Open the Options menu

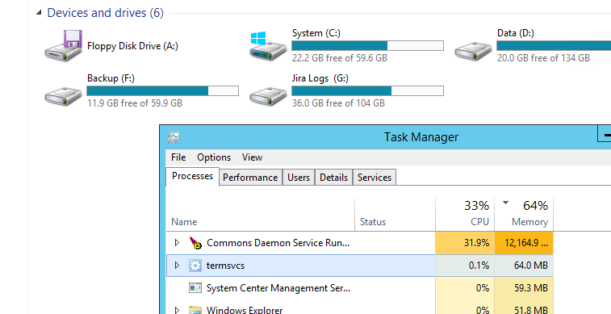[214, 157]
